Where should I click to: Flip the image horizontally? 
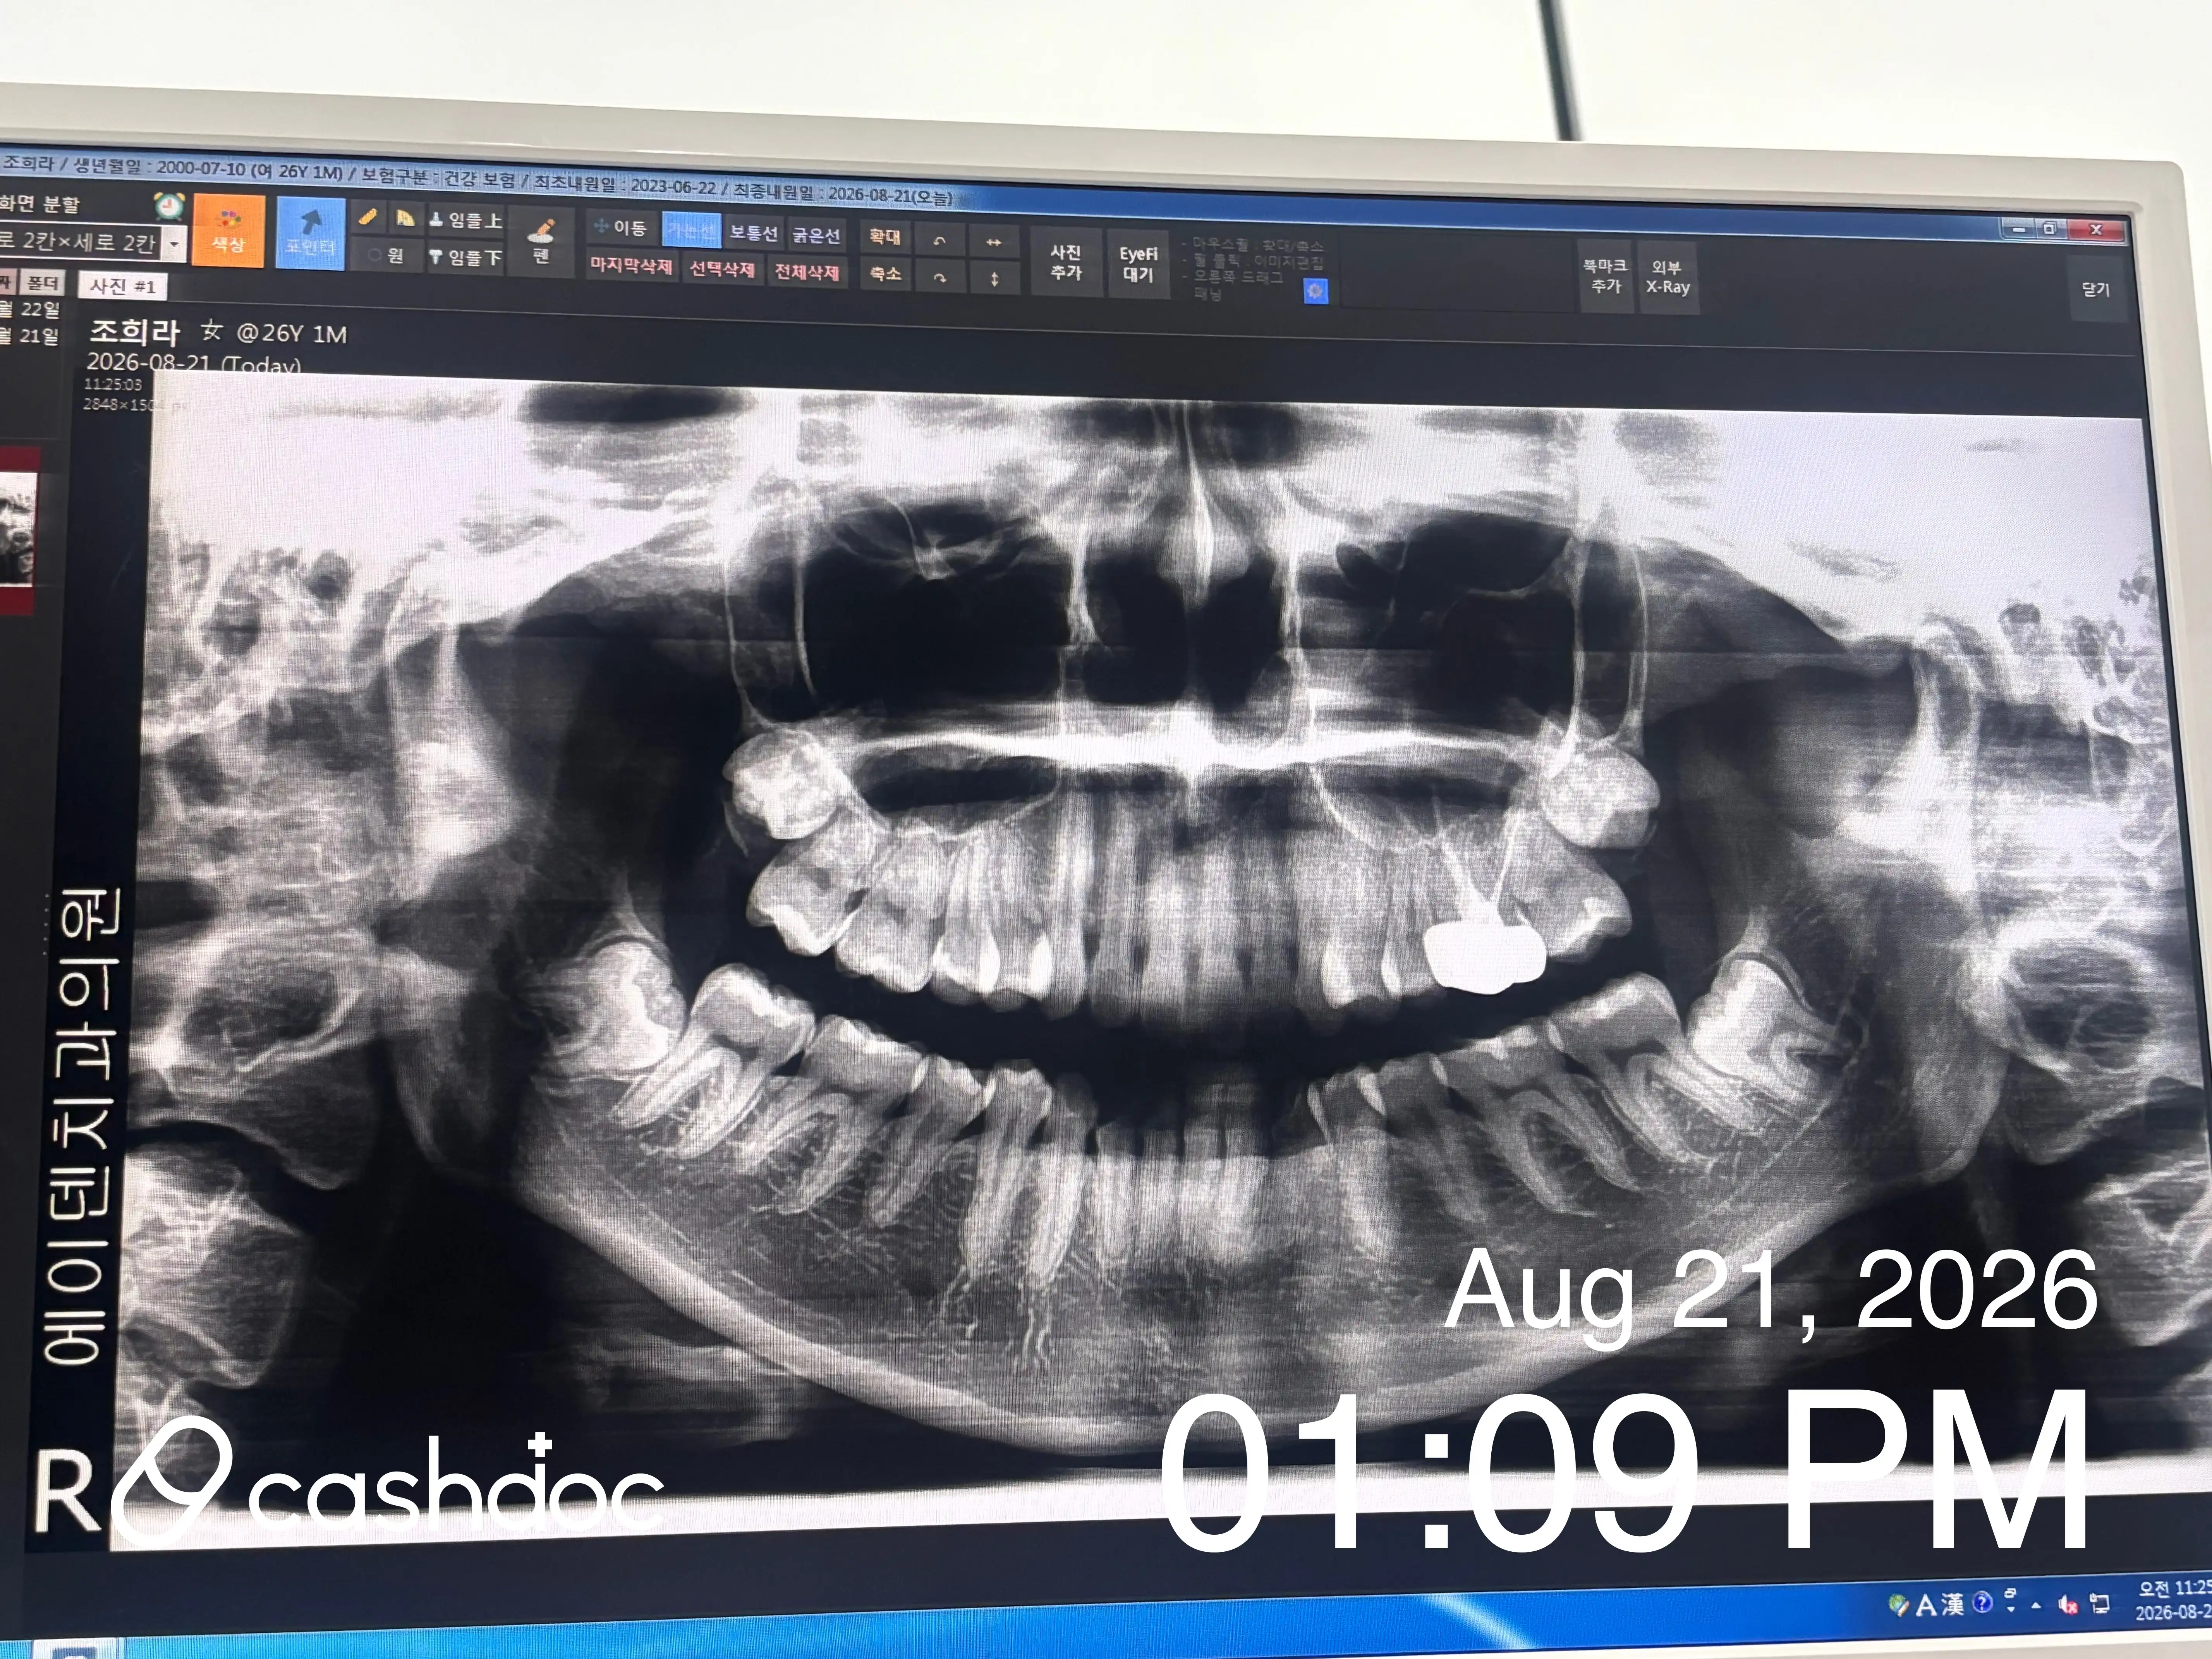coord(994,242)
